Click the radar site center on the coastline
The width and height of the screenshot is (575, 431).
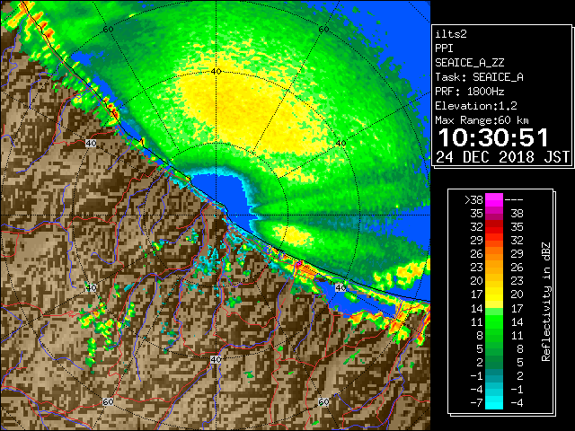216,215
